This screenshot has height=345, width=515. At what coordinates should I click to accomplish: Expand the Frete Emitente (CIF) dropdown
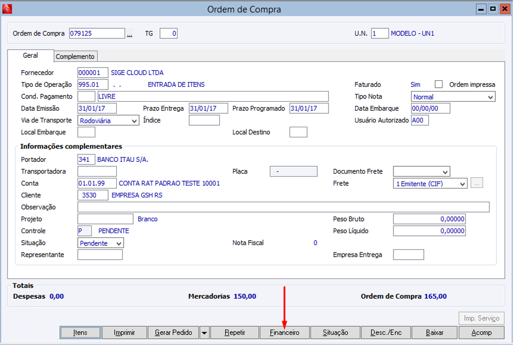point(430,183)
